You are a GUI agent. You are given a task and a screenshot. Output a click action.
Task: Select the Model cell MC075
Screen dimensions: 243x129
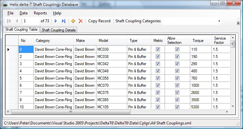pyautogui.click(x=111, y=93)
